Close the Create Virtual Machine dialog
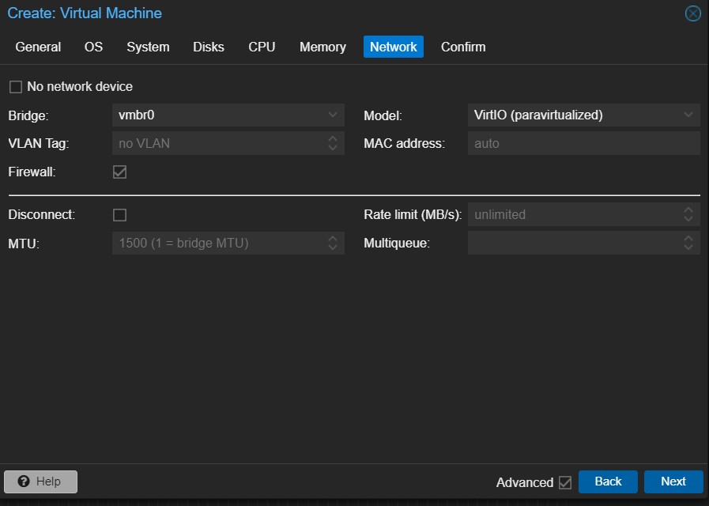 pos(692,13)
